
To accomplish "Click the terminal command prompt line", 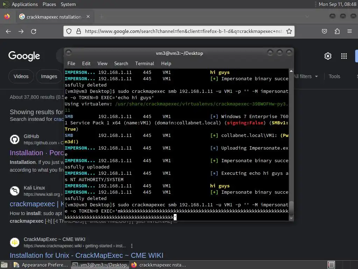I will pos(177,211).
